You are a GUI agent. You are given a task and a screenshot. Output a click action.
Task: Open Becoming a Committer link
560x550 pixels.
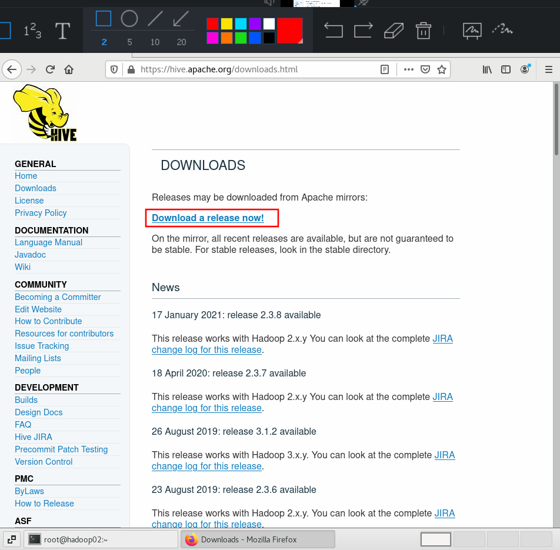coord(58,297)
